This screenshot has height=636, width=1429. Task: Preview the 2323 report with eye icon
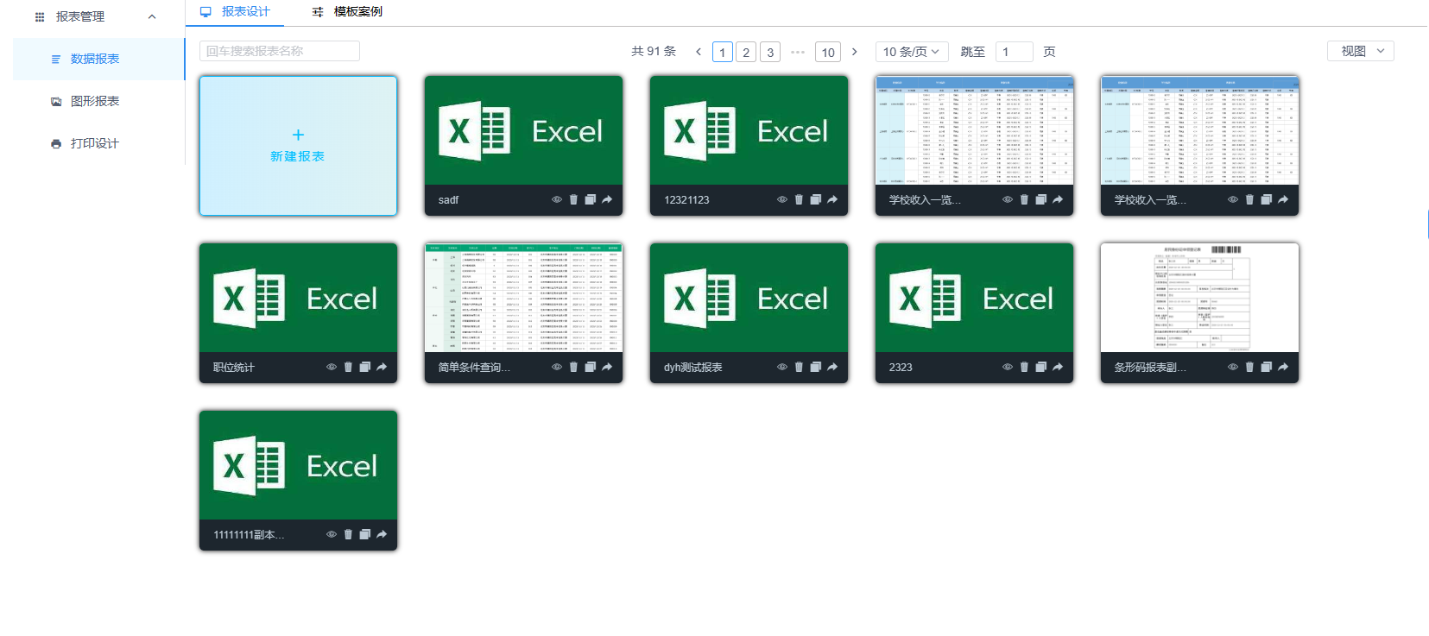1008,367
